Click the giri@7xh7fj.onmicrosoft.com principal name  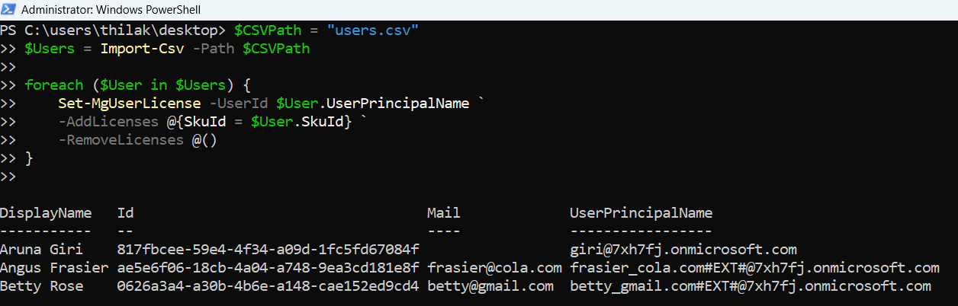(683, 250)
